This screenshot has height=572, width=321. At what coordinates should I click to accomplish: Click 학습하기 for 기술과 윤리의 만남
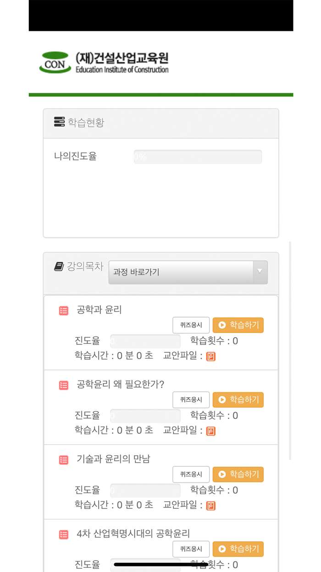[238, 474]
